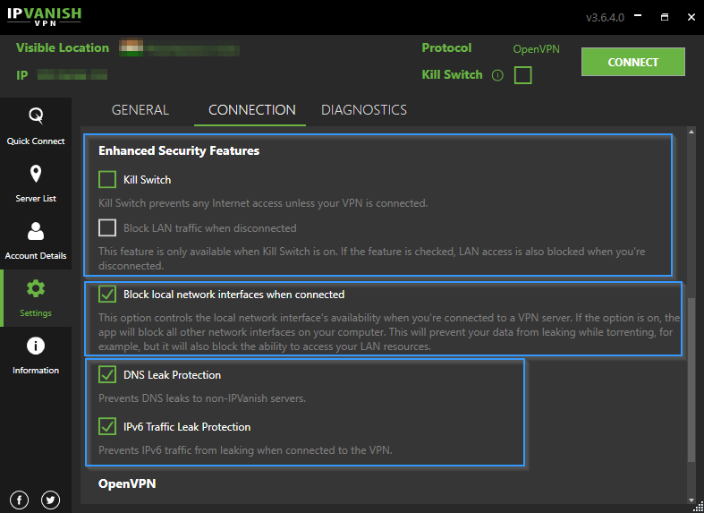Click the Visible Location label
Screen dimensions: 704x513
coord(63,47)
